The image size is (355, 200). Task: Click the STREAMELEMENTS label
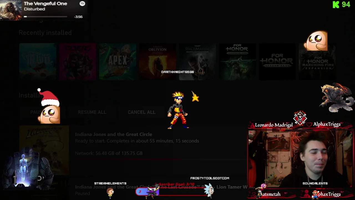tap(110, 183)
